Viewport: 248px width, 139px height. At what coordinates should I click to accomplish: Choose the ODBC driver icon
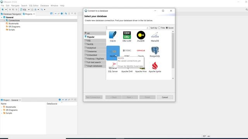[x=127, y=51]
